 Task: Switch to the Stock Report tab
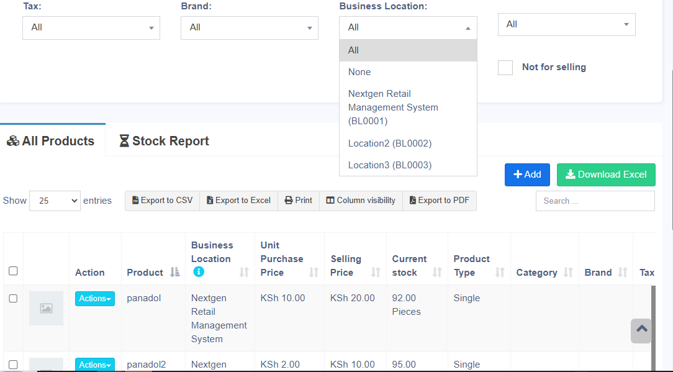(164, 141)
